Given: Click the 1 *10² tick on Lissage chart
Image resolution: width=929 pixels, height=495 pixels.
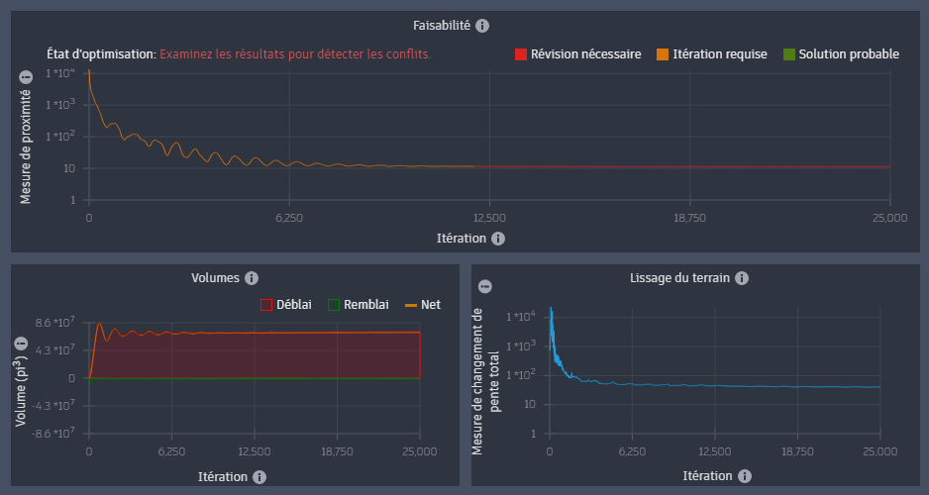Looking at the screenshot, I should click(521, 375).
